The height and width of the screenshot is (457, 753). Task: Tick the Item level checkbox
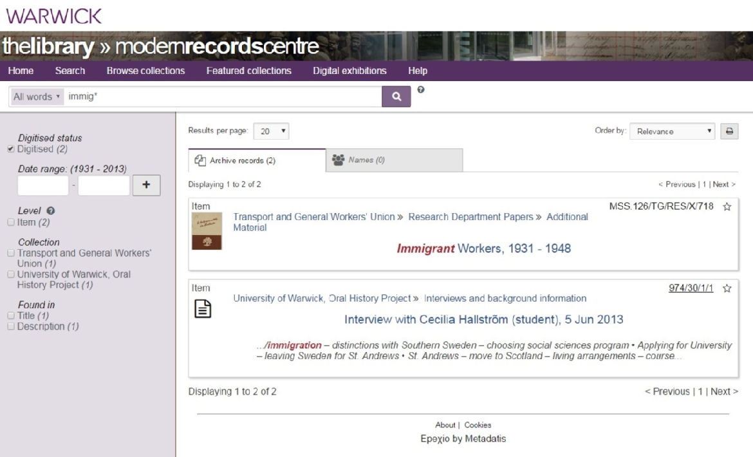point(10,223)
